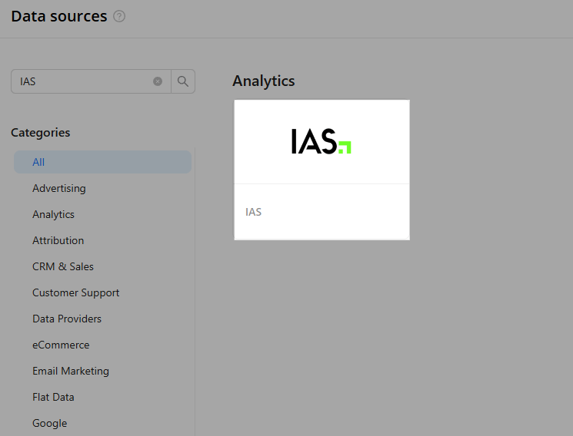Click the Data sources page title
Screen dimensions: 573x436
(x=58, y=16)
